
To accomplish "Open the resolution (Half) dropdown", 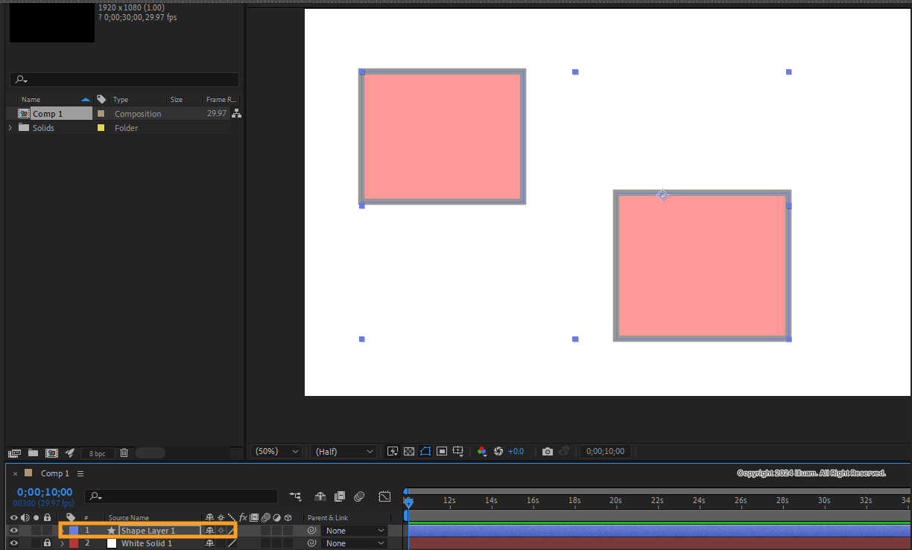I will [343, 451].
